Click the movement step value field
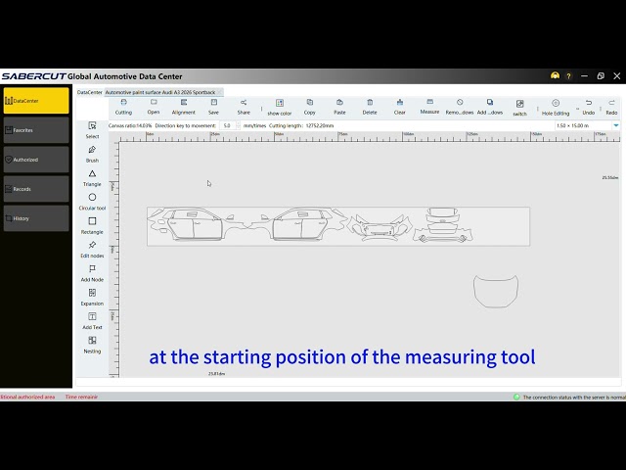Screen dimensions: 626x470 228,125
